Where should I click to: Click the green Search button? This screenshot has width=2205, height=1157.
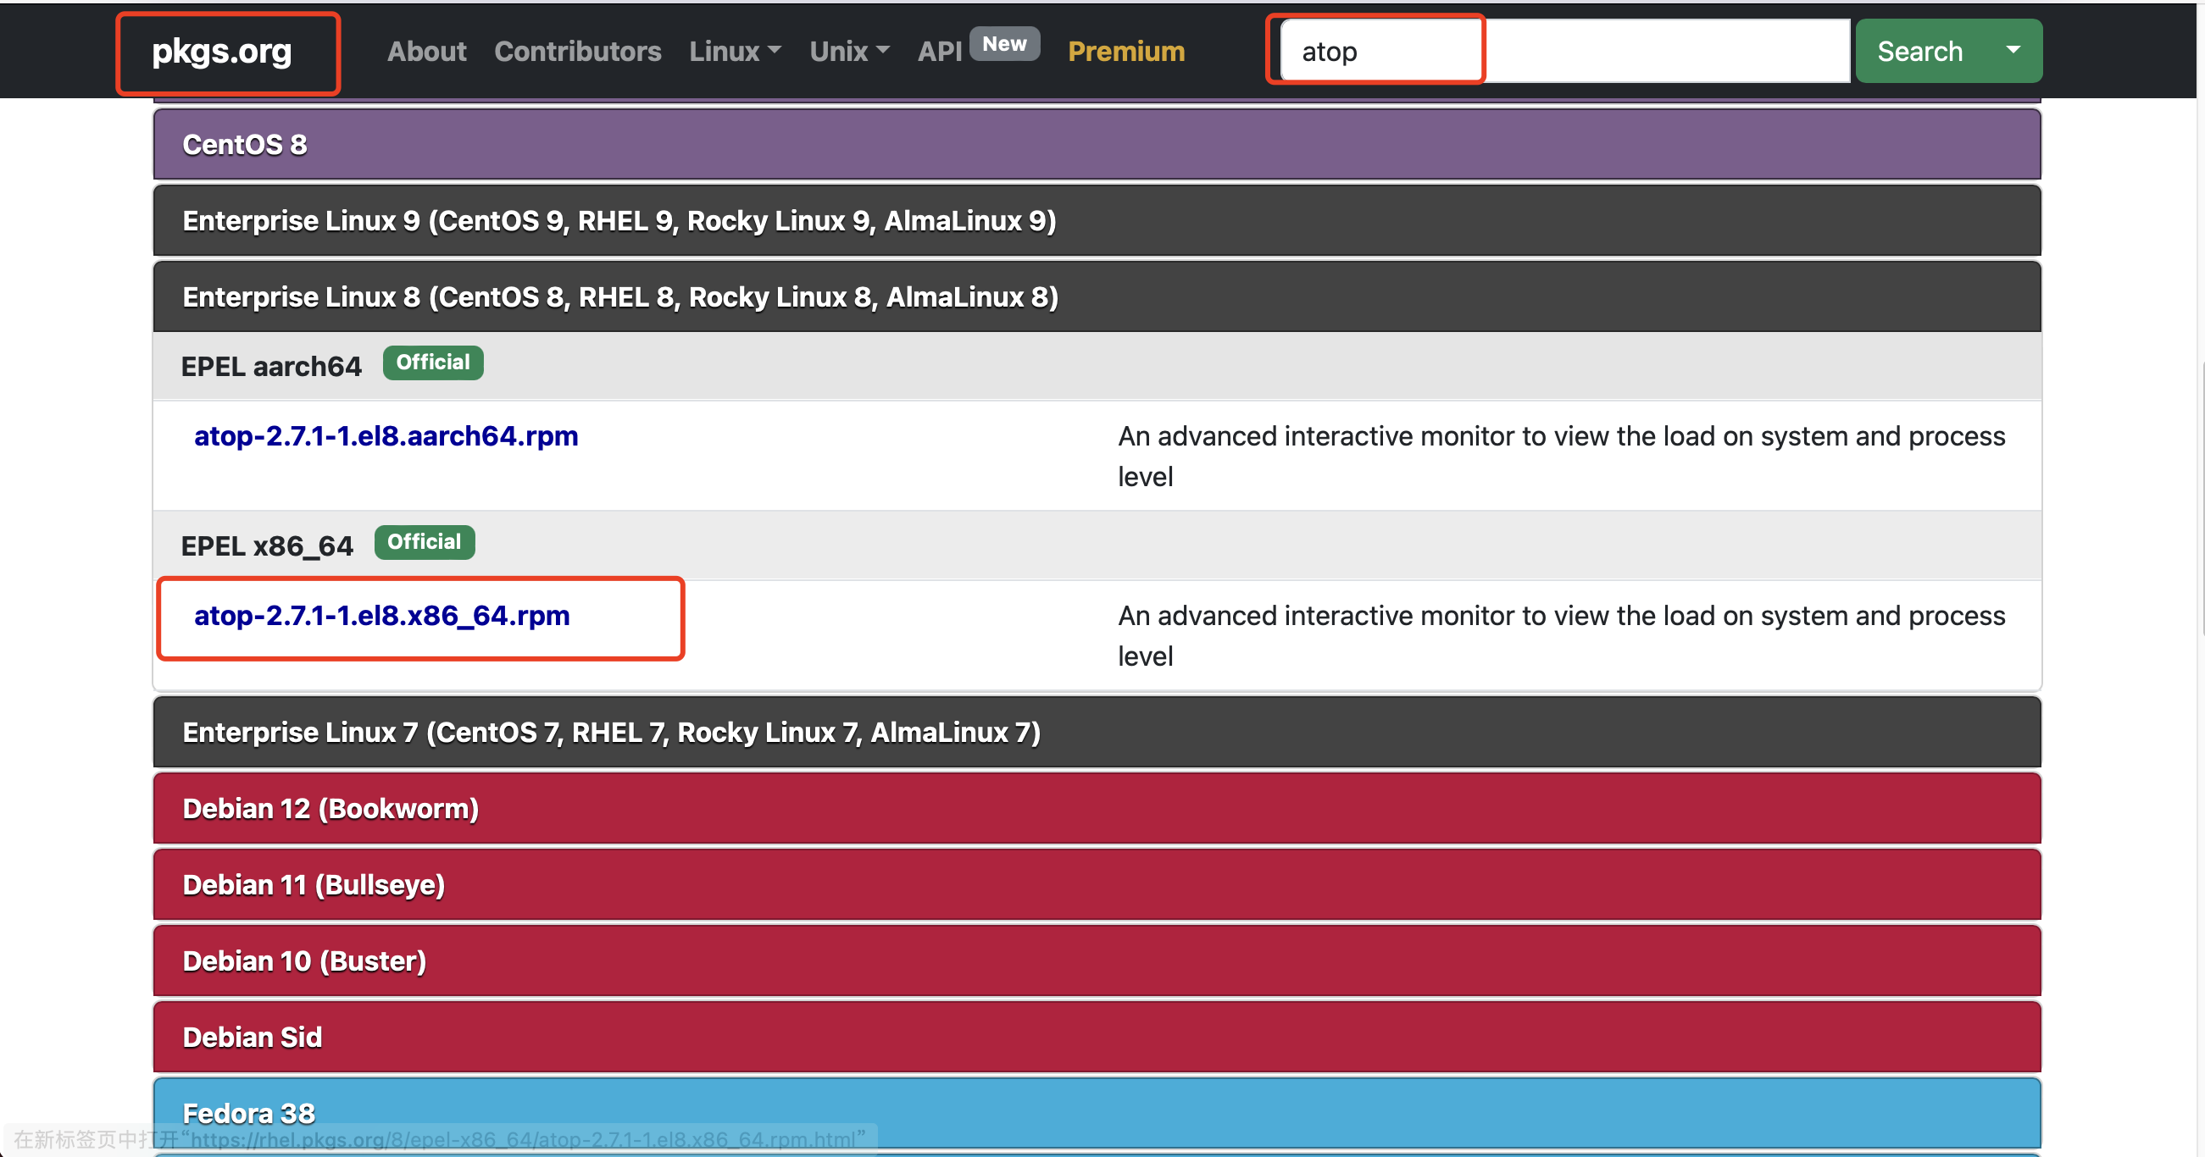click(x=1920, y=52)
